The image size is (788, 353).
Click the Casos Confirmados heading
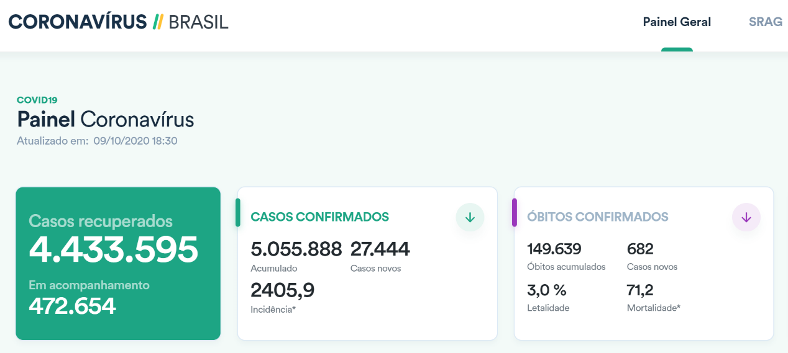click(319, 217)
